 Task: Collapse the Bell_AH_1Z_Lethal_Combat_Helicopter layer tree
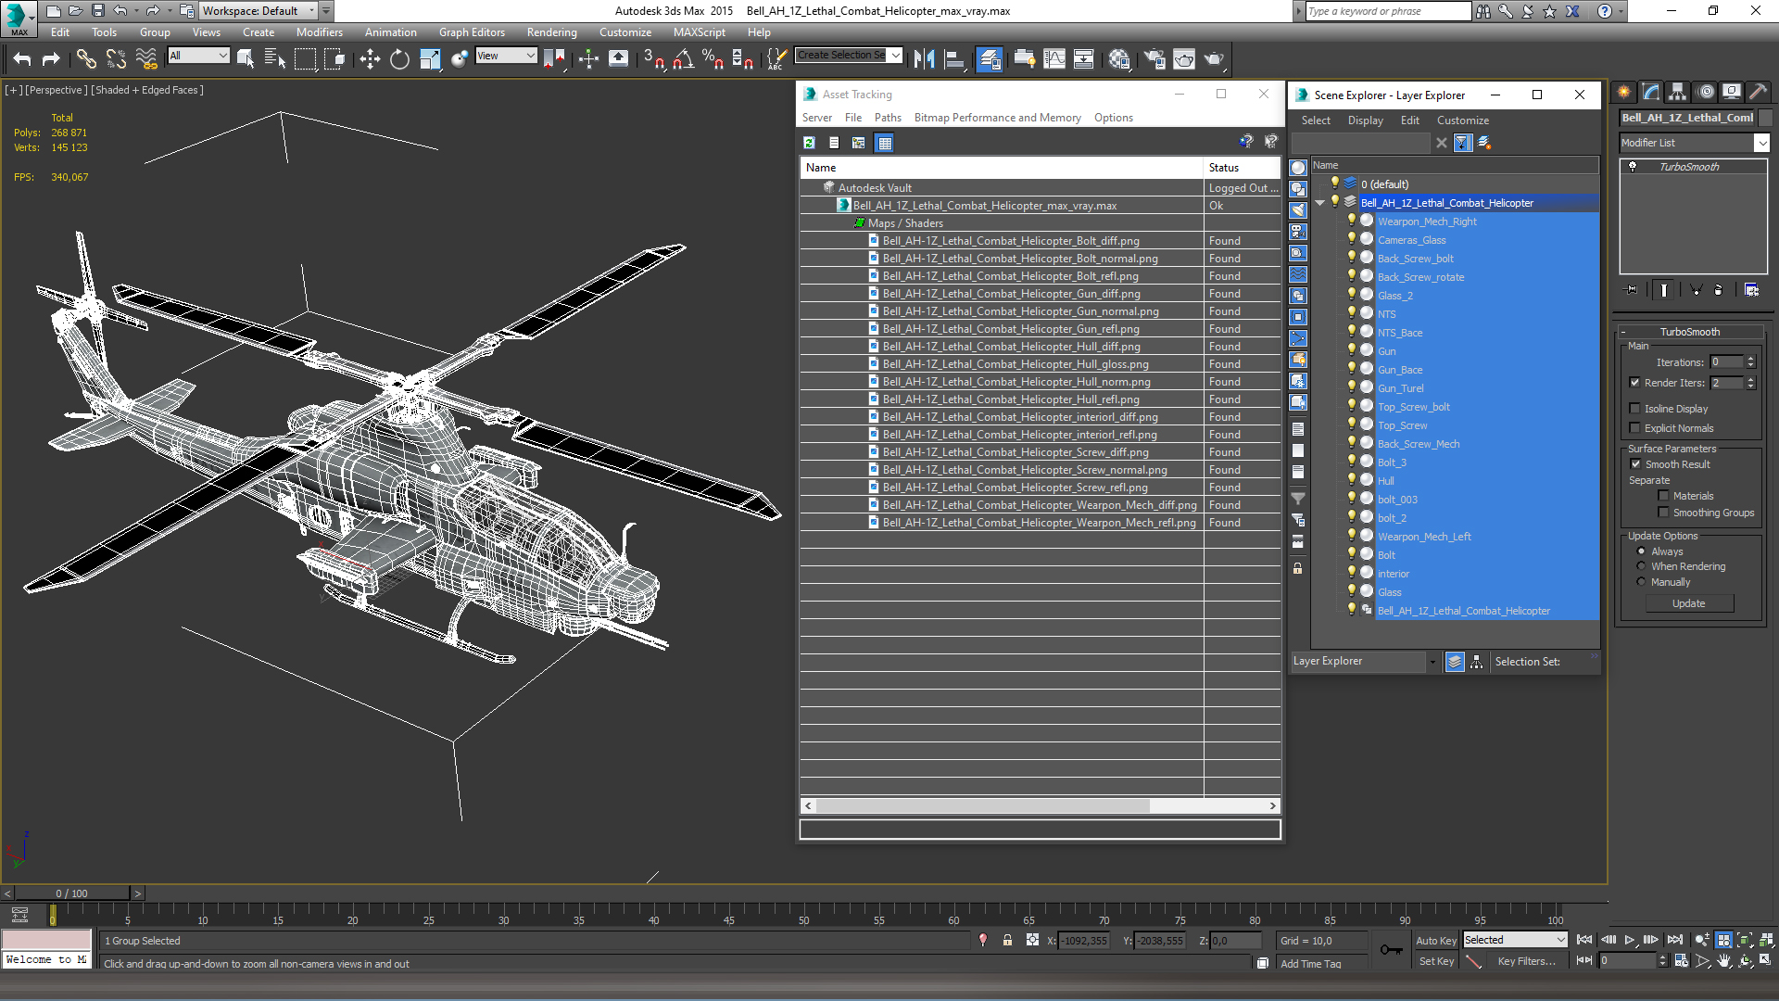coord(1319,203)
